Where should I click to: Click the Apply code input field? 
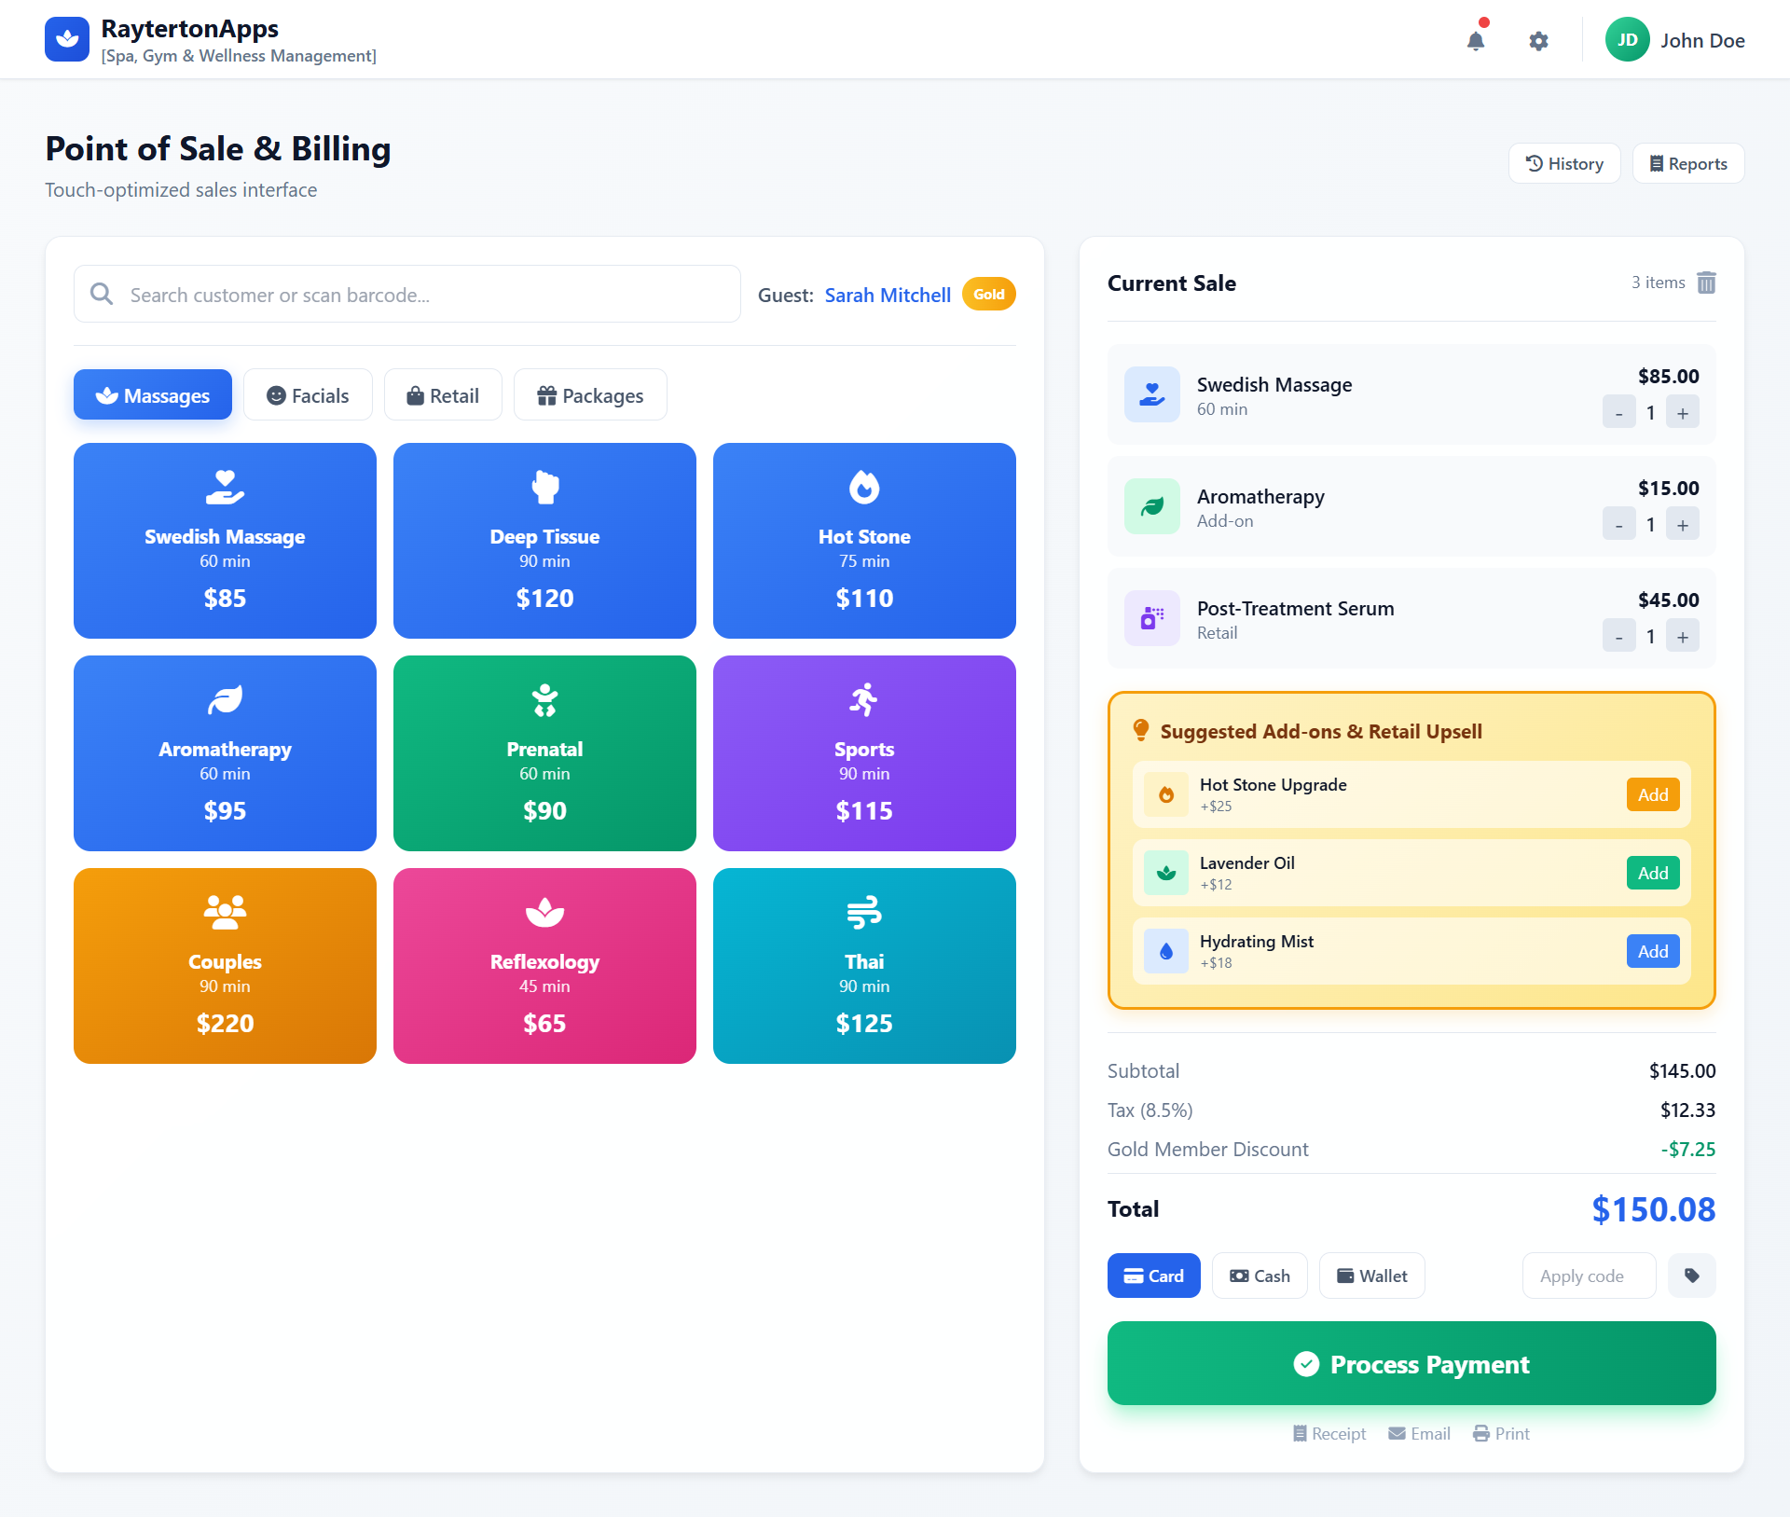click(x=1589, y=1276)
